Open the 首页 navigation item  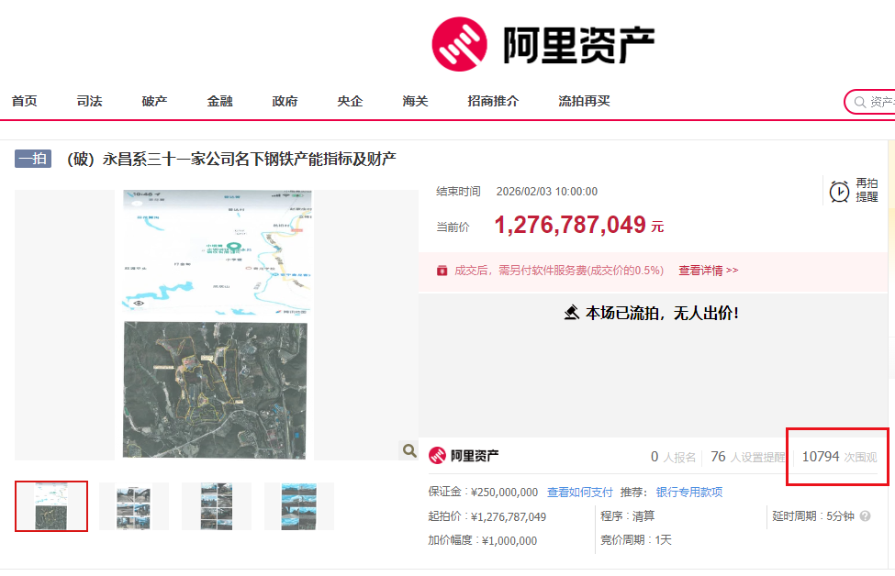25,101
